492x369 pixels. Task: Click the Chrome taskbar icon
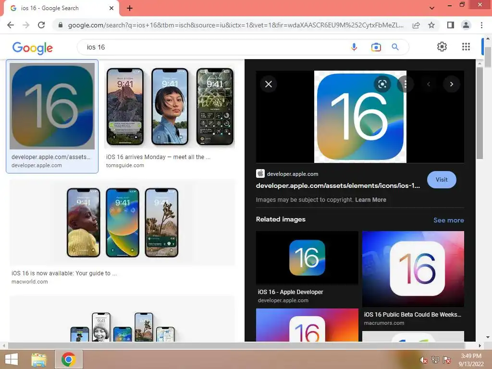tap(69, 359)
